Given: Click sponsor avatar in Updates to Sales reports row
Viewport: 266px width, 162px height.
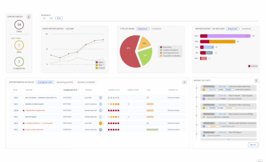Looking at the screenshot, I should [101, 104].
